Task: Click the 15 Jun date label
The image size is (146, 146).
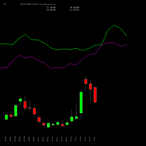Action: coord(85,139)
